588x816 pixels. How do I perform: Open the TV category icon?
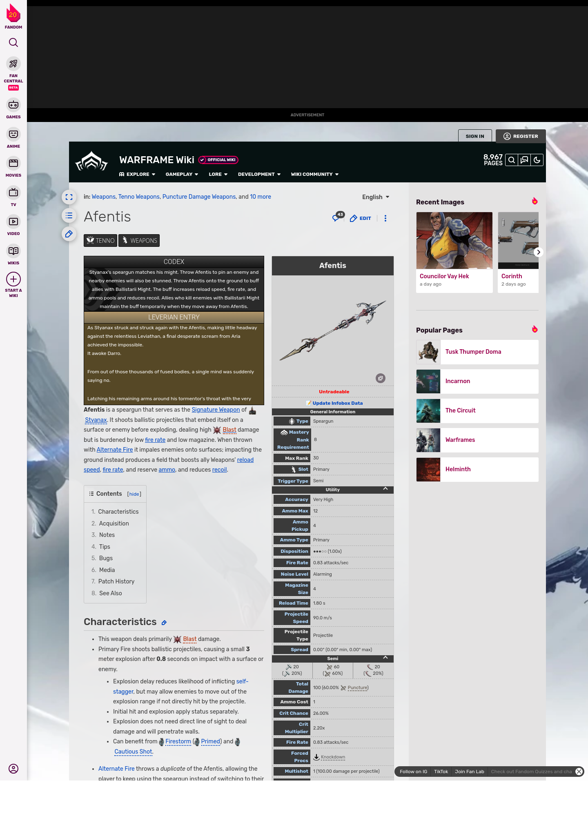[13, 192]
